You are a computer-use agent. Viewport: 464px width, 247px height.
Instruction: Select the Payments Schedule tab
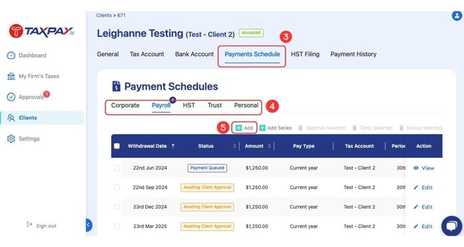[x=252, y=55]
